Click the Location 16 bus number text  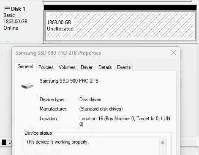click(x=125, y=121)
